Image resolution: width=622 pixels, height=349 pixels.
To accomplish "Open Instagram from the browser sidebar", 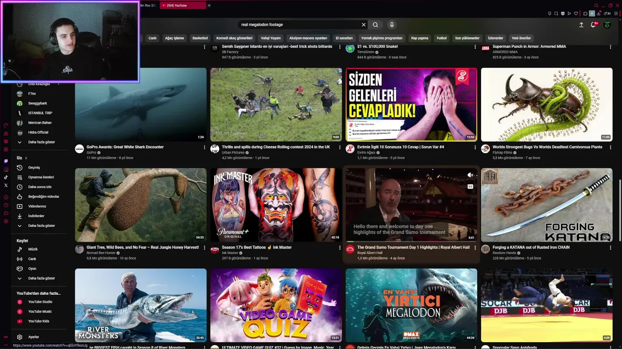I will click(6, 170).
